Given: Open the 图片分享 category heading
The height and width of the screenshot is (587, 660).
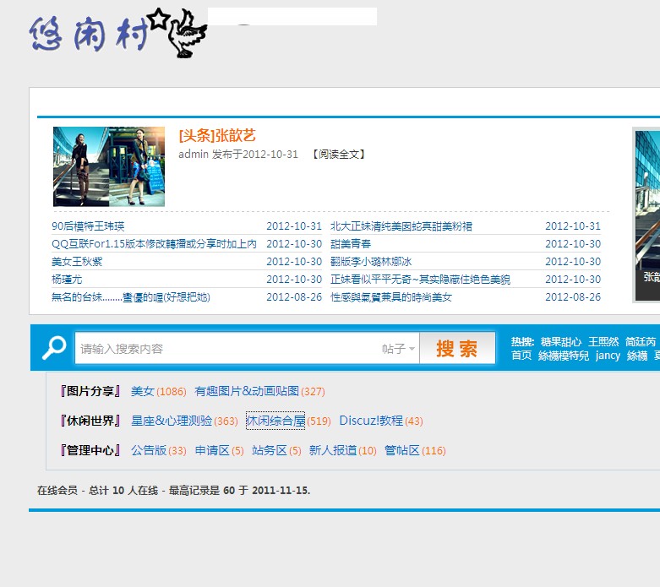Looking at the screenshot, I should pyautogui.click(x=90, y=391).
